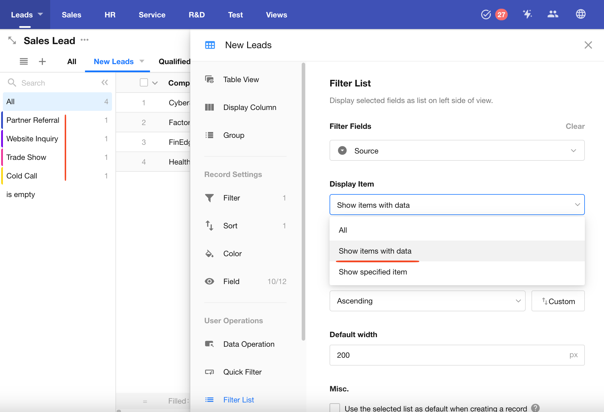Open Sales Lead three-dot options menu
This screenshot has height=412, width=604.
(85, 40)
